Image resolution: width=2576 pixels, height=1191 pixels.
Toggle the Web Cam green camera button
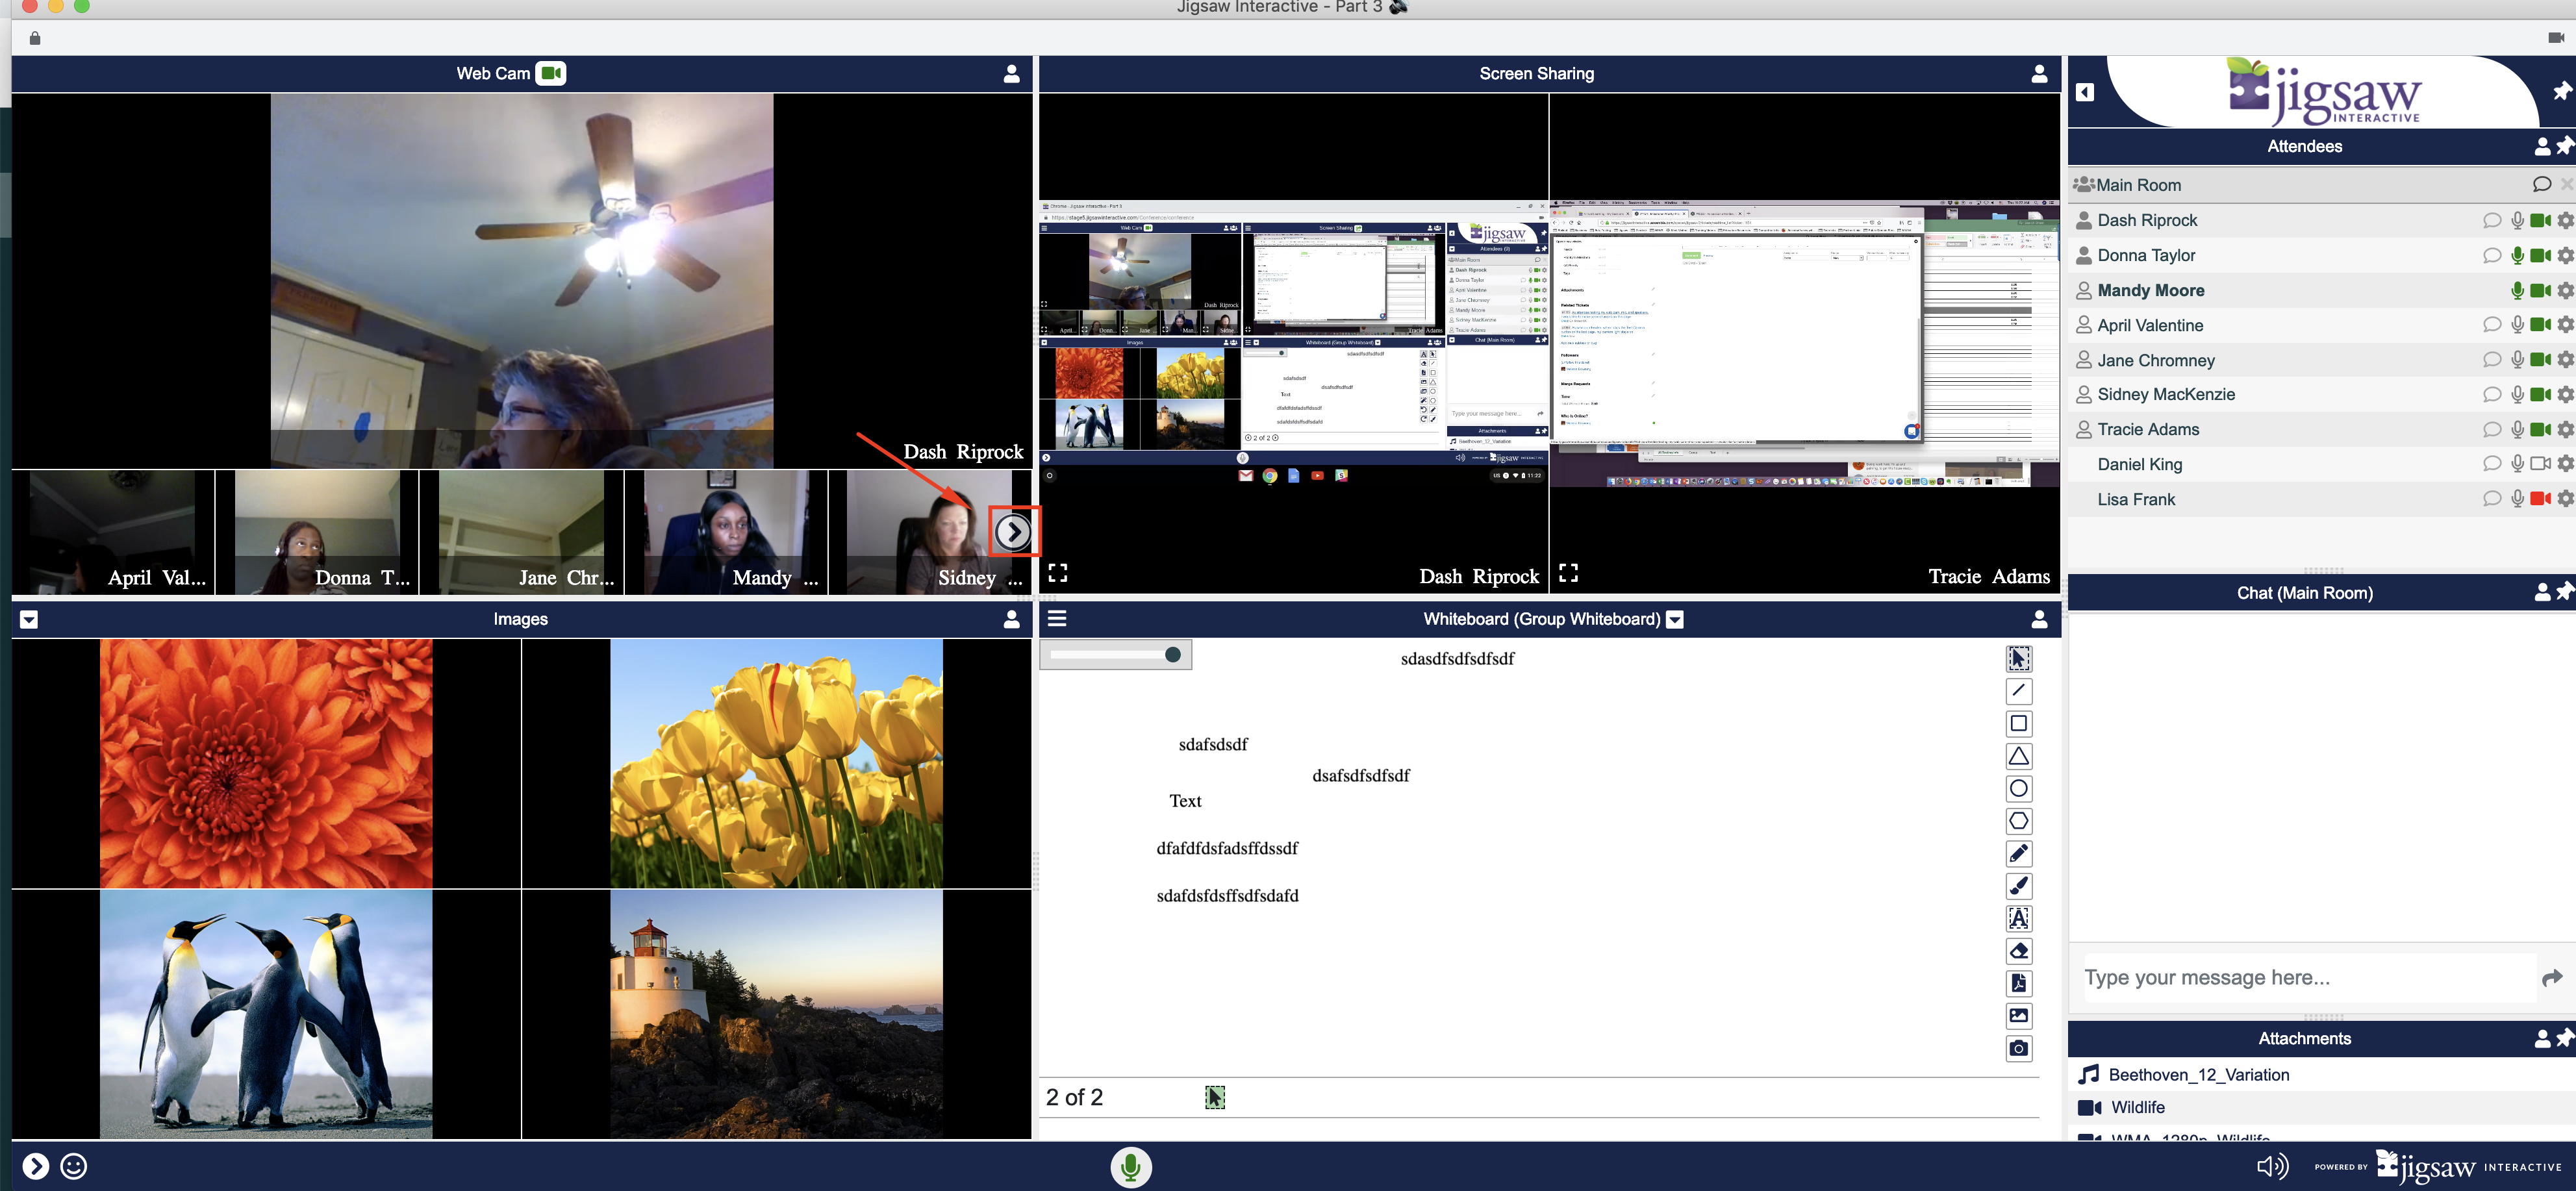550,73
